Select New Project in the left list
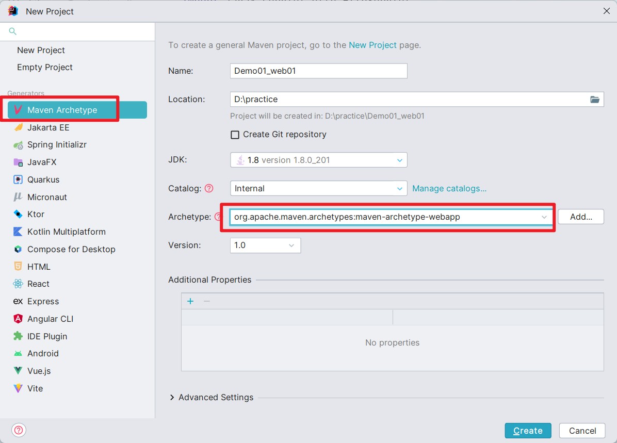Image resolution: width=617 pixels, height=443 pixels. coord(41,51)
